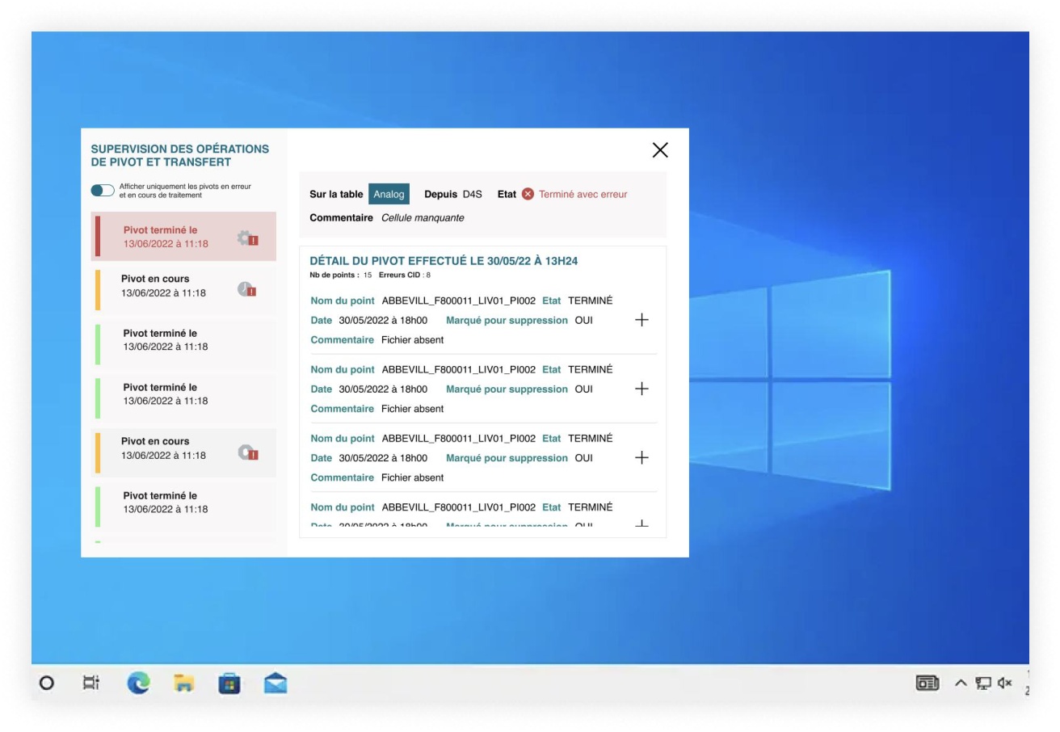Open Windows search circle on taskbar
This screenshot has width=1060, height=732.
coord(47,683)
